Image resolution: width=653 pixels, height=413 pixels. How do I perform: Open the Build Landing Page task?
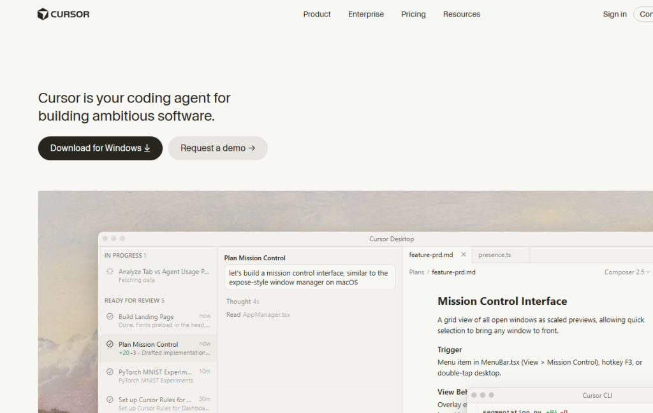158,320
